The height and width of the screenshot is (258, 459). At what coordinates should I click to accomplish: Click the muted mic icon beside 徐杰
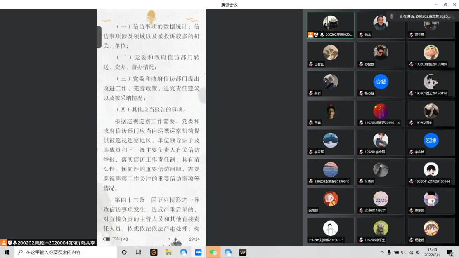(361, 35)
